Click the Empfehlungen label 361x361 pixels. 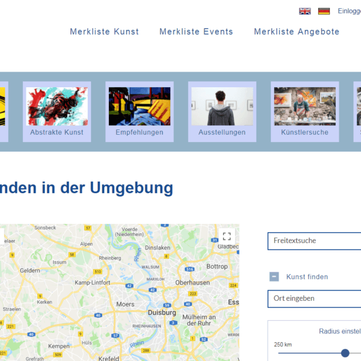pyautogui.click(x=140, y=132)
